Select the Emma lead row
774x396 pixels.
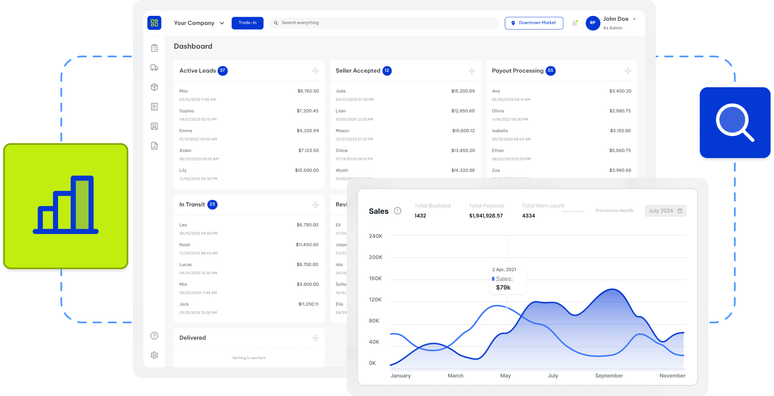pos(249,135)
